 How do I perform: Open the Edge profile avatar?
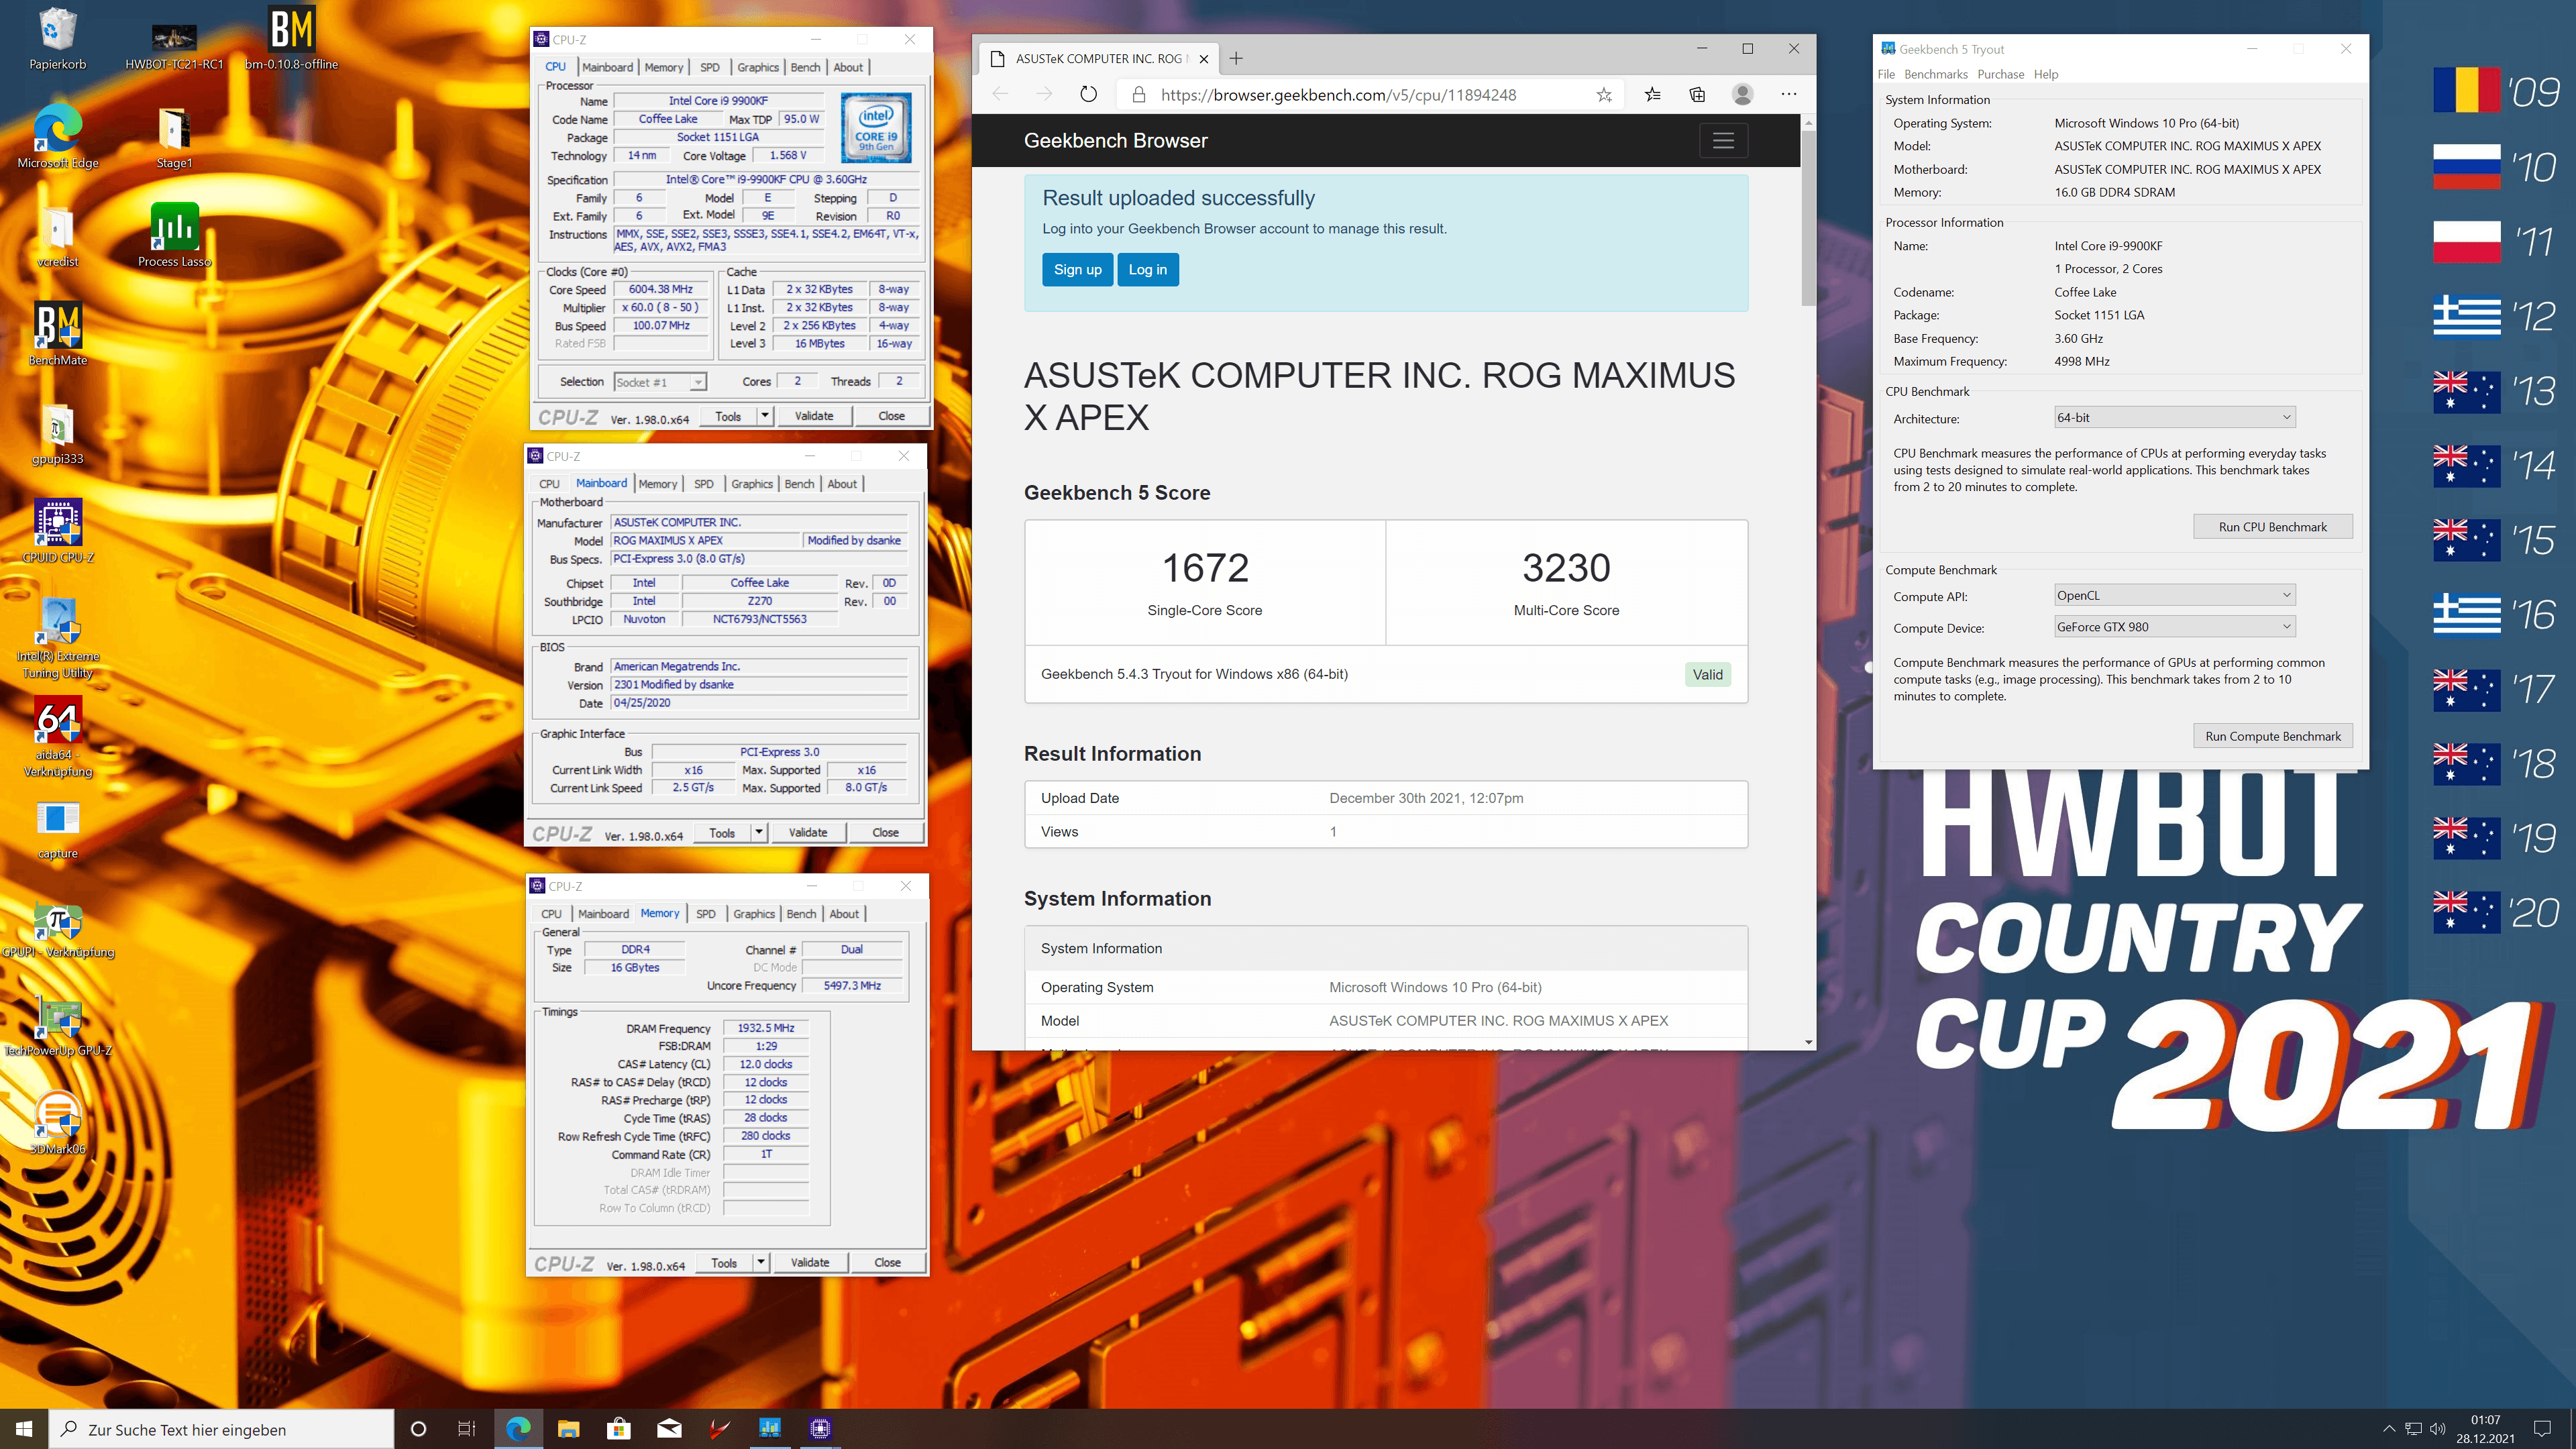(1742, 95)
